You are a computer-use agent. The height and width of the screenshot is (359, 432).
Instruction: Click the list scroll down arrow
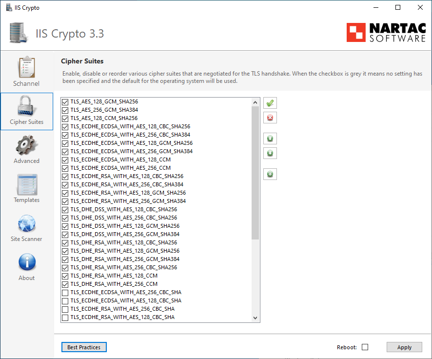255,318
